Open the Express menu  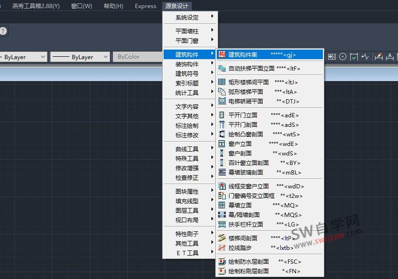click(x=145, y=6)
